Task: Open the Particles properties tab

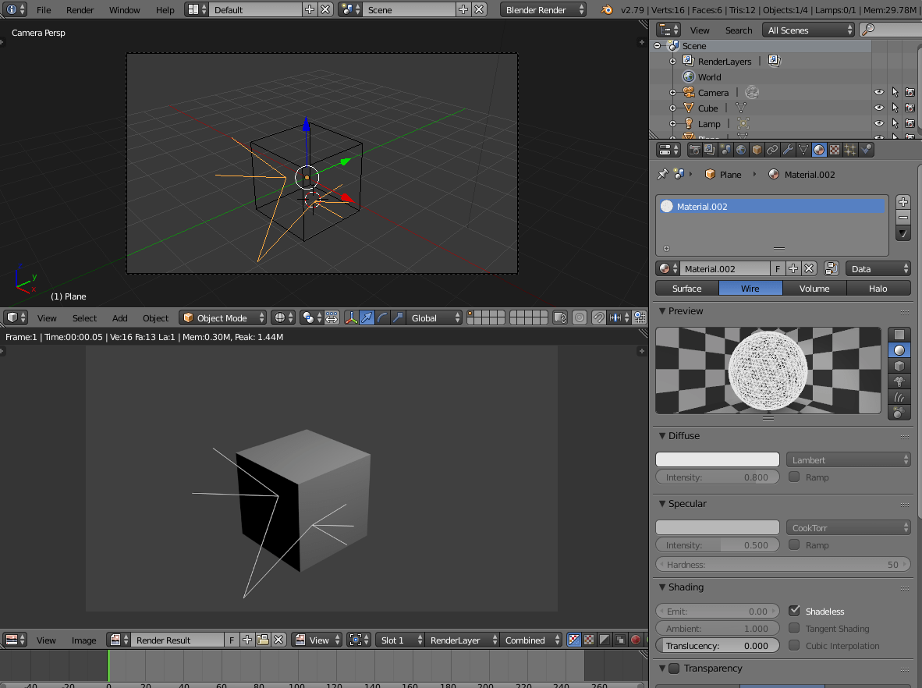Action: click(x=850, y=149)
